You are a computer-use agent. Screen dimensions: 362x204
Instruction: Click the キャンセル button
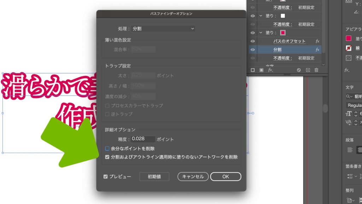pyautogui.click(x=193, y=177)
